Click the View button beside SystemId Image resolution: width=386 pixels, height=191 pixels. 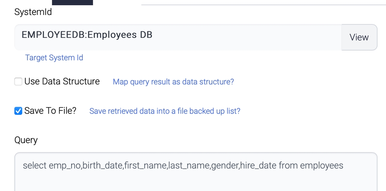pos(359,37)
